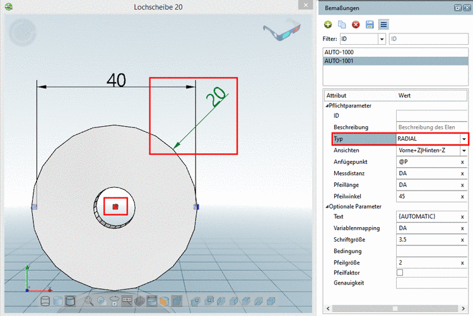Collapse the Optionale Parameter group

tap(327, 207)
